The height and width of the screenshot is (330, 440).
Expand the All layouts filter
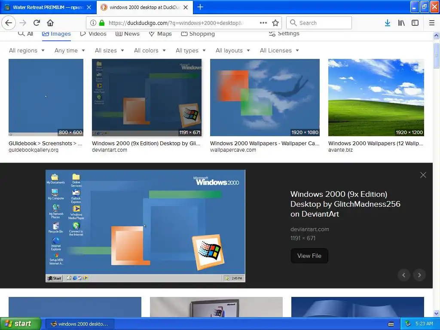click(233, 51)
